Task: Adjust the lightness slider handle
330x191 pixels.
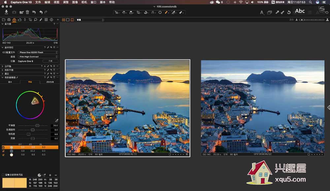Action: click(x=33, y=138)
